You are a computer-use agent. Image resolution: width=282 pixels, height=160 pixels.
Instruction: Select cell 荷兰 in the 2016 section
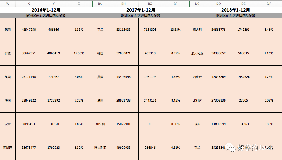[x=8, y=53]
